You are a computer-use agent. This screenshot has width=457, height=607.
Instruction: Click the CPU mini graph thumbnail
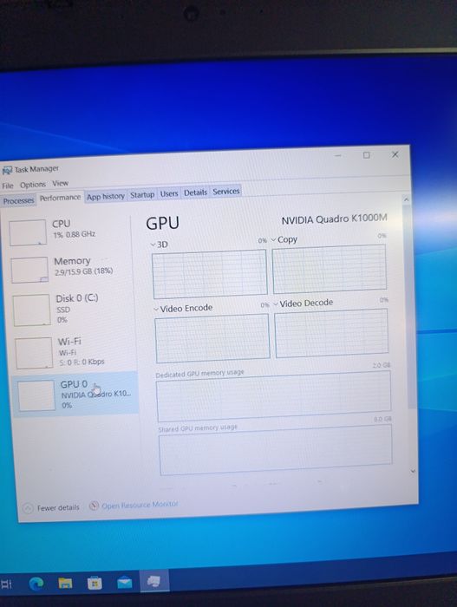click(29, 232)
